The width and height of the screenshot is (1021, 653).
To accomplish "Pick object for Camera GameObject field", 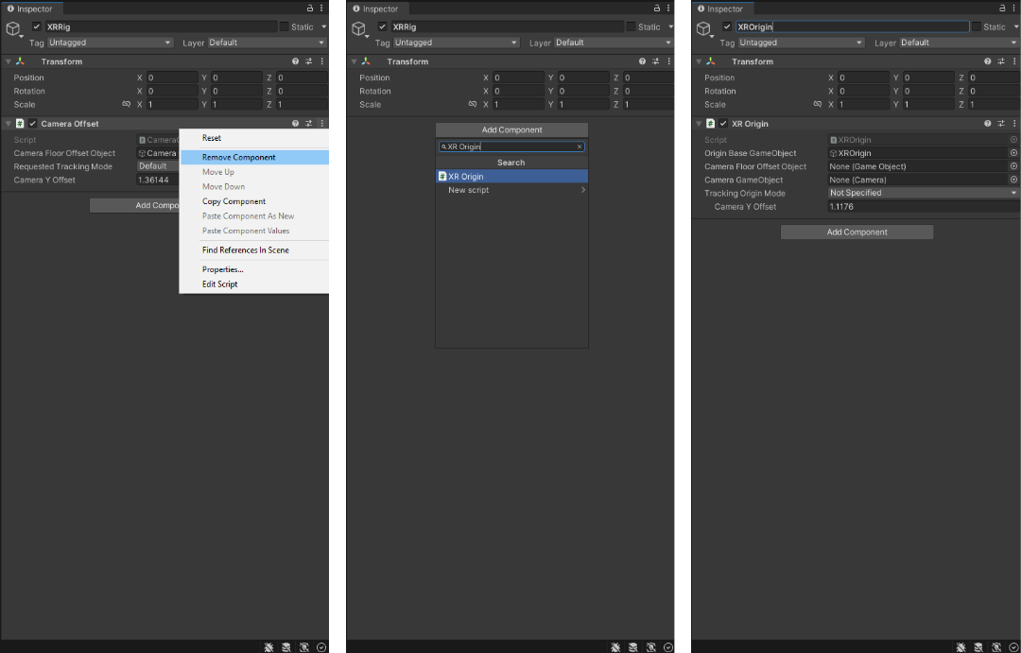I will click(x=1013, y=180).
